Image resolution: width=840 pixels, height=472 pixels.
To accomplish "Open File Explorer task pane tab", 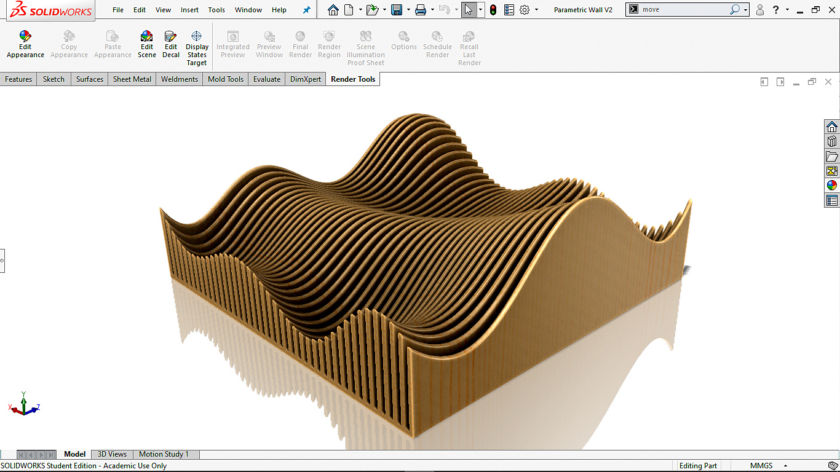I will point(832,156).
